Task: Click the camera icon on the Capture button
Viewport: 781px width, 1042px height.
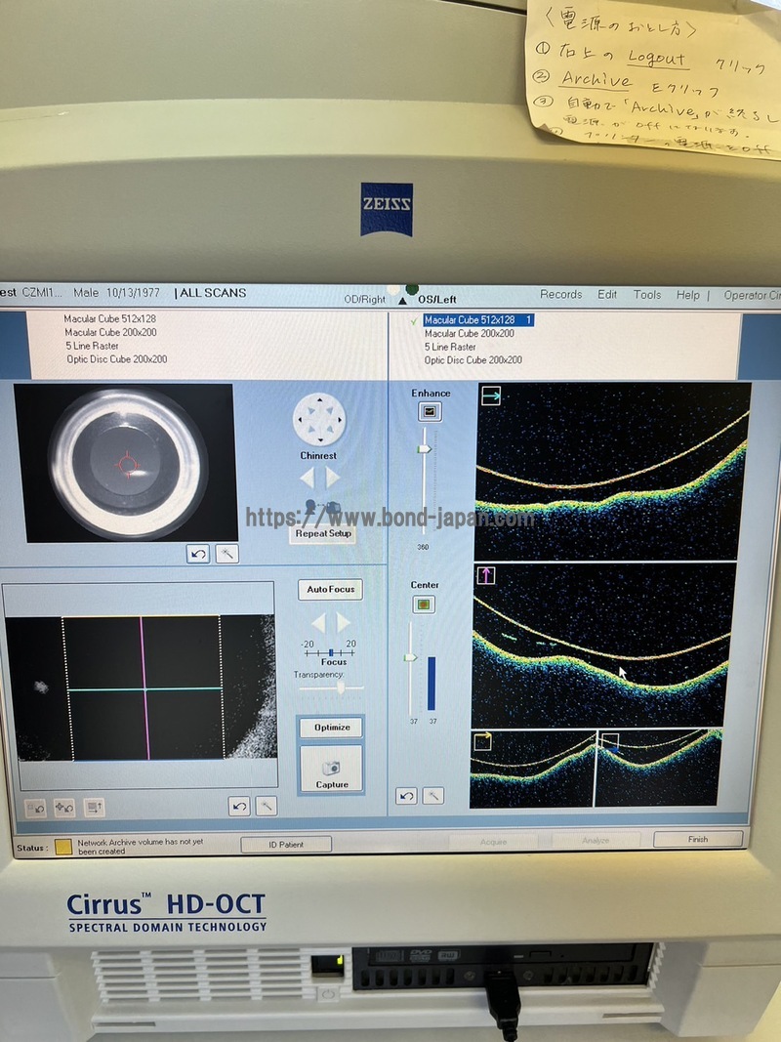Action: [x=331, y=768]
